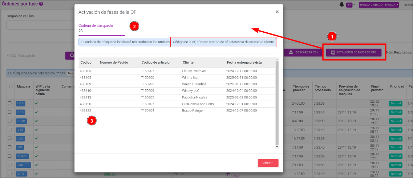Open the 37 notifications badge dropdown
Image resolution: width=413 pixels, height=178 pixels.
point(351,5)
